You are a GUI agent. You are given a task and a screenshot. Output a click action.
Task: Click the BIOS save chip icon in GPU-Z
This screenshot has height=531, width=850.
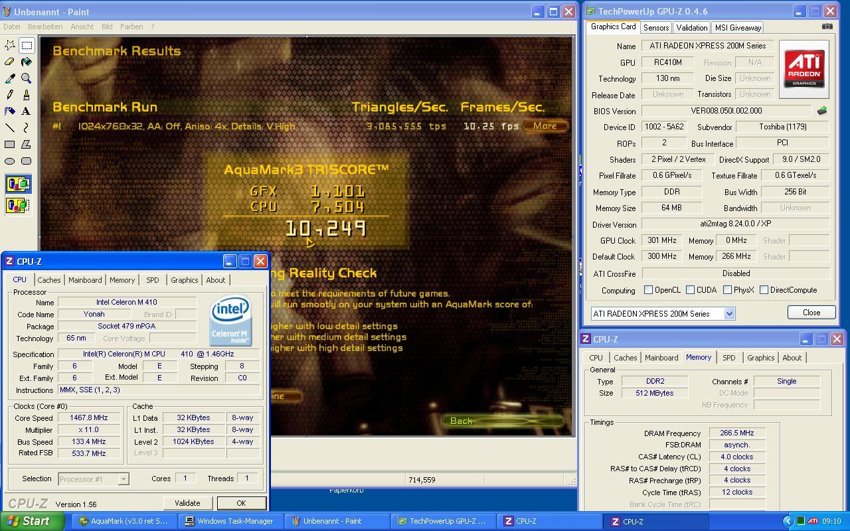point(822,111)
